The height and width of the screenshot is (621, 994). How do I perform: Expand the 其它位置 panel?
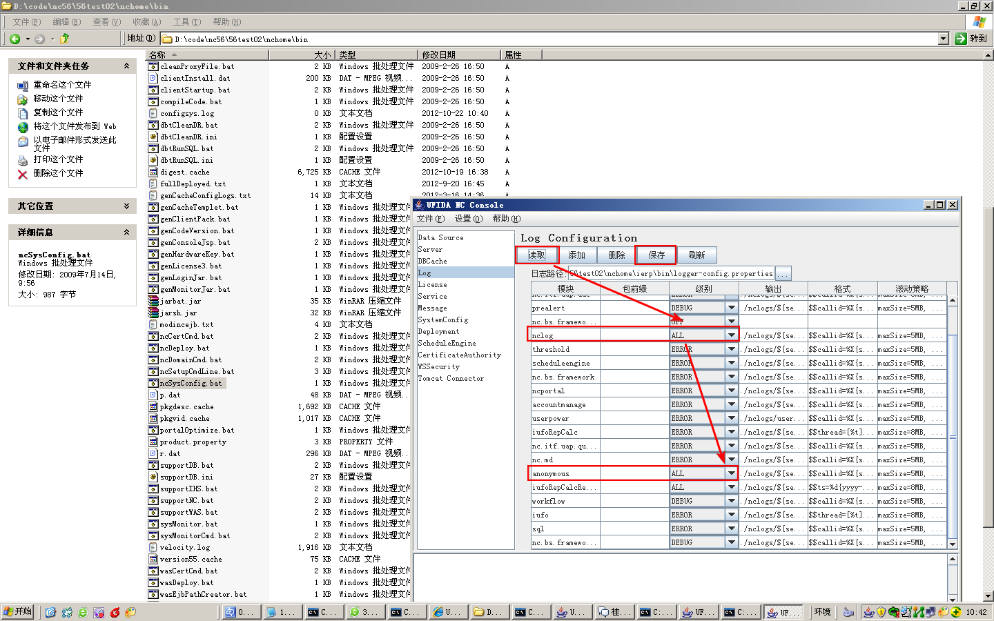pos(126,206)
